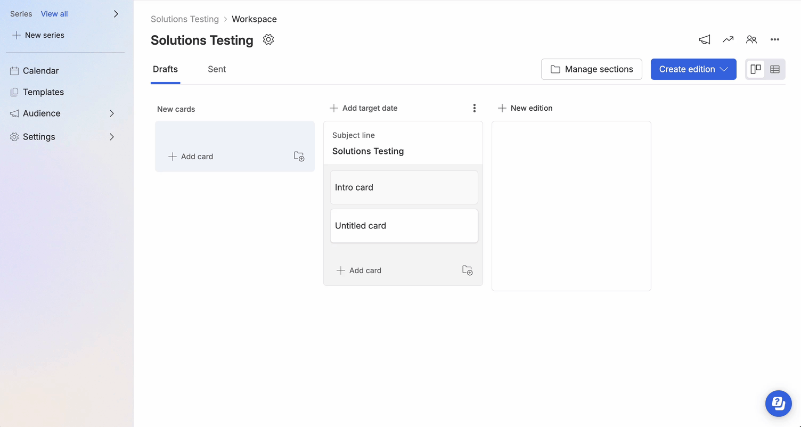This screenshot has height=427, width=801.
Task: Click New edition column header
Action: 525,108
